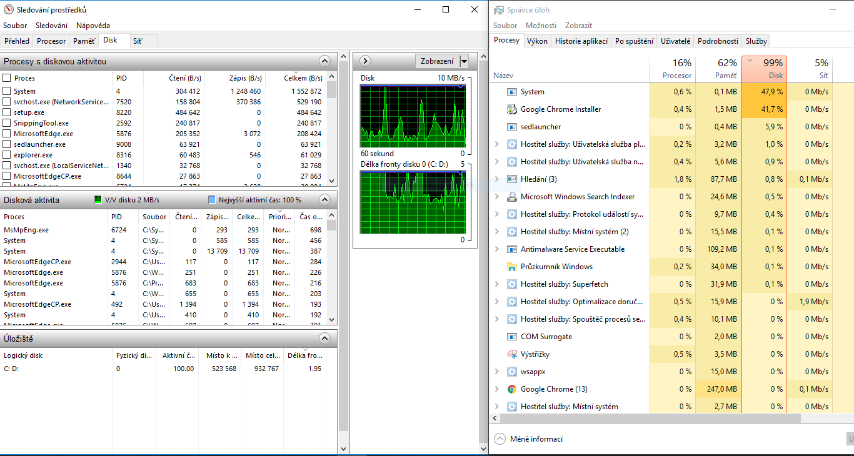Click the COM Surrogate process icon
The width and height of the screenshot is (854, 456).
pos(512,337)
